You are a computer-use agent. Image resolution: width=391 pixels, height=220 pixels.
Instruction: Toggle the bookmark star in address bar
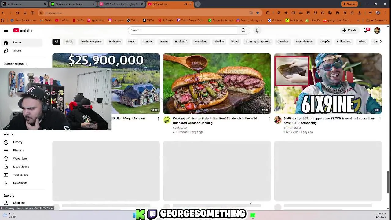pos(258,13)
